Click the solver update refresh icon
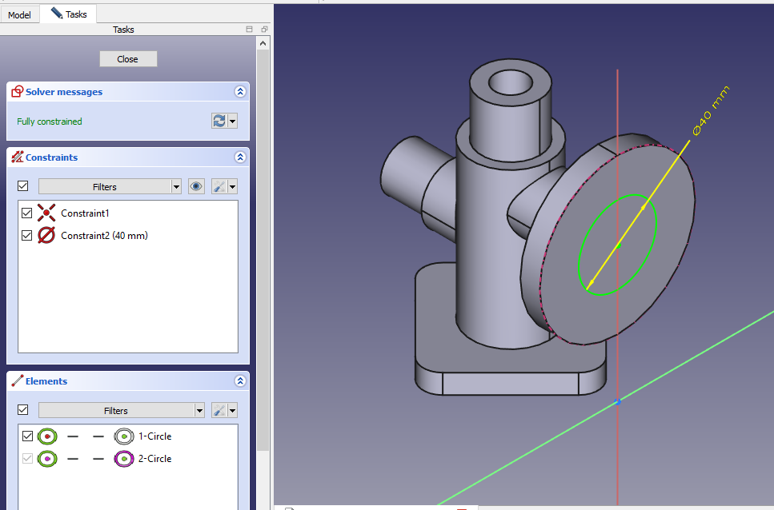 (x=219, y=121)
